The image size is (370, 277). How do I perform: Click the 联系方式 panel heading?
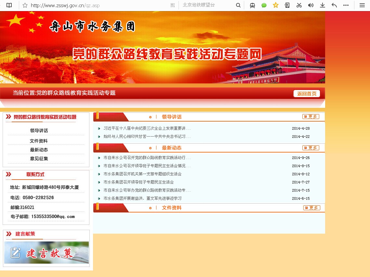point(35,174)
